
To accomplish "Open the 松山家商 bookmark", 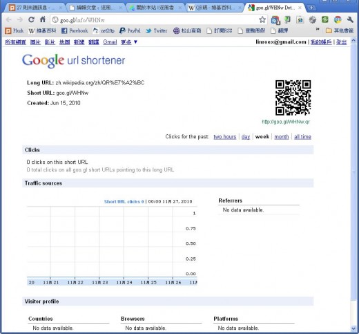I will pyautogui.click(x=187, y=30).
